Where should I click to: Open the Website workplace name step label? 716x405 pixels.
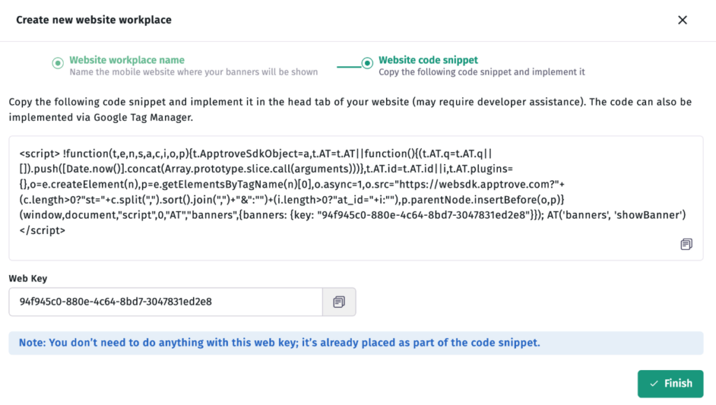pos(127,60)
